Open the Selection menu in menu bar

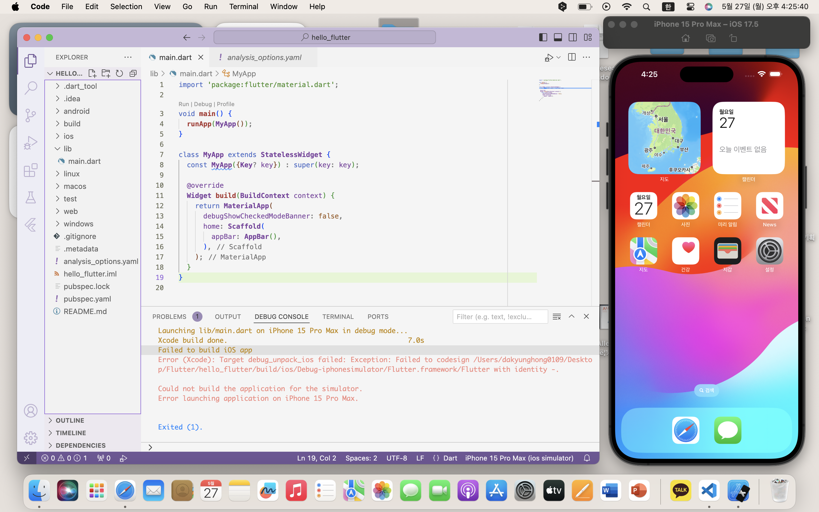point(126,7)
